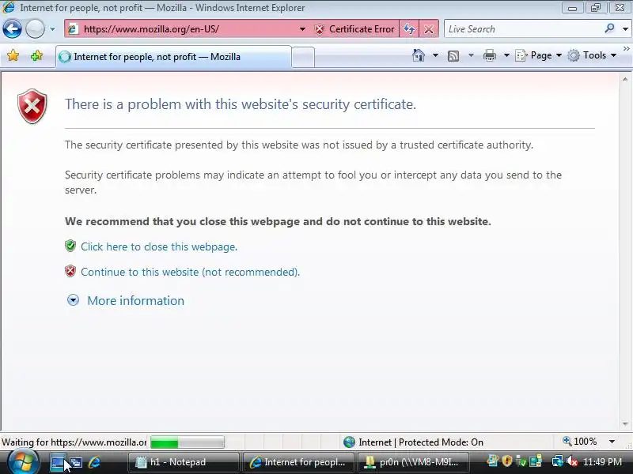Click the red shield icon beside the Continue link
Image resolution: width=633 pixels, height=474 pixels.
[x=70, y=271]
